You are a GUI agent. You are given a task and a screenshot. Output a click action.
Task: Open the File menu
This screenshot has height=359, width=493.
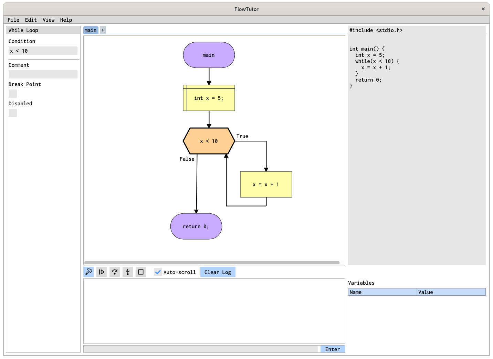coord(13,20)
